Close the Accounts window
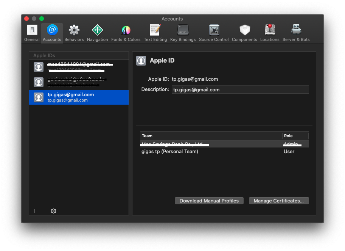This screenshot has height=251, width=345. pos(26,19)
